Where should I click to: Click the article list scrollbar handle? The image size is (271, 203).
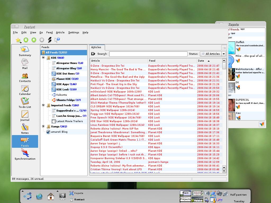(224, 66)
